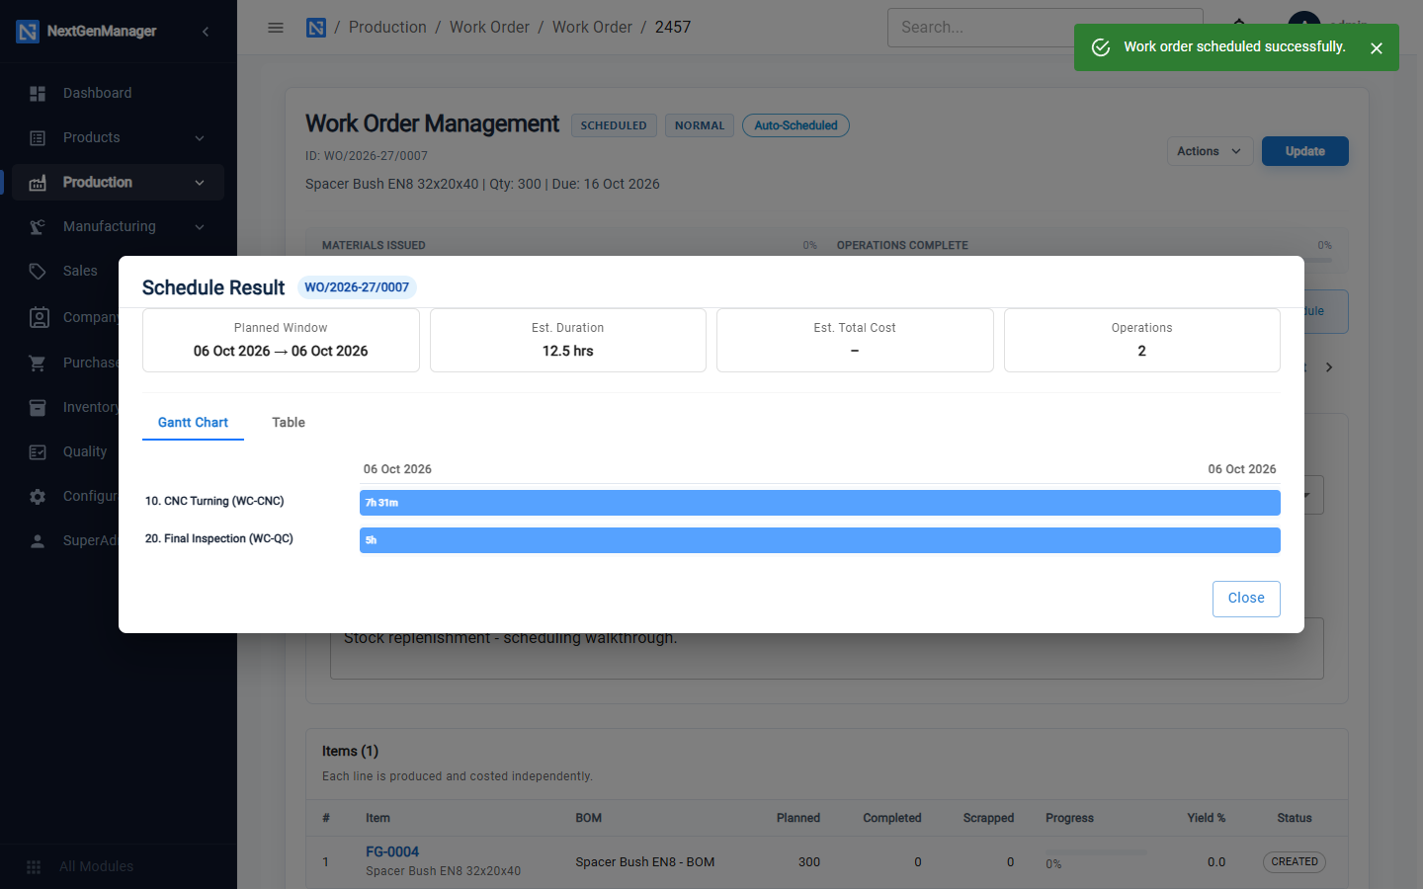This screenshot has width=1423, height=889.
Task: Open the Dashboard sidebar icon
Action: point(38,93)
